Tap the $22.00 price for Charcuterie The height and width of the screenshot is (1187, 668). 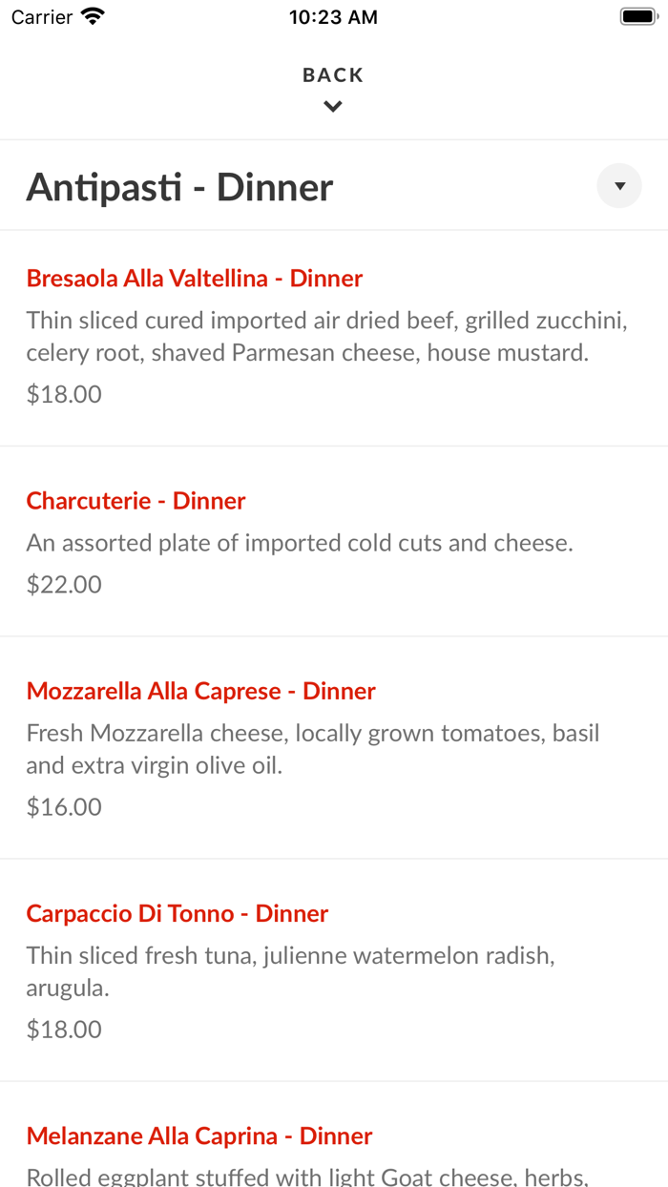click(64, 583)
